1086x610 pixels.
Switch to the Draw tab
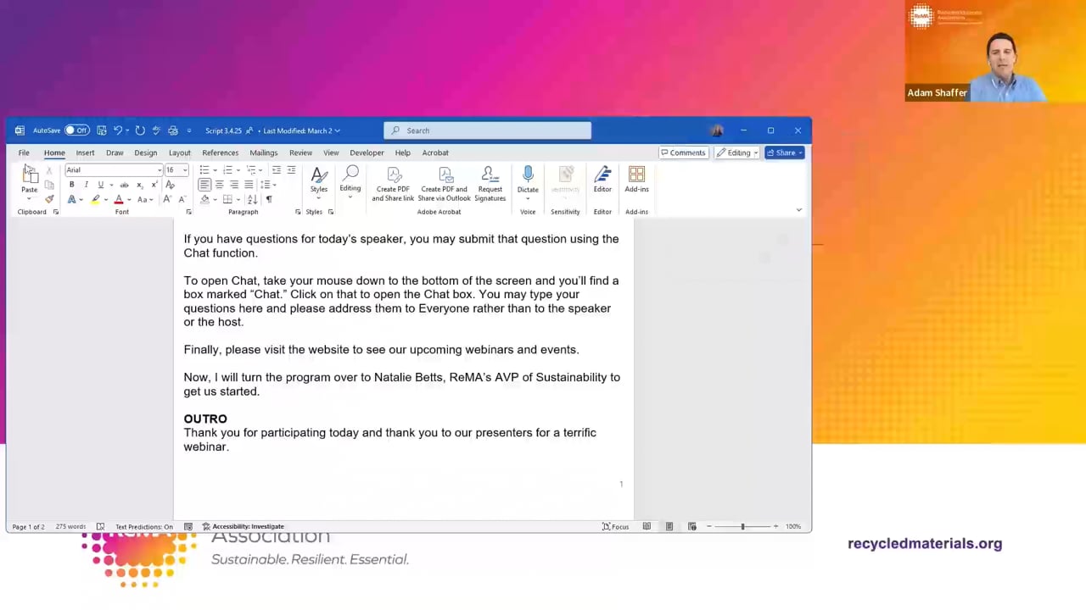[115, 152]
